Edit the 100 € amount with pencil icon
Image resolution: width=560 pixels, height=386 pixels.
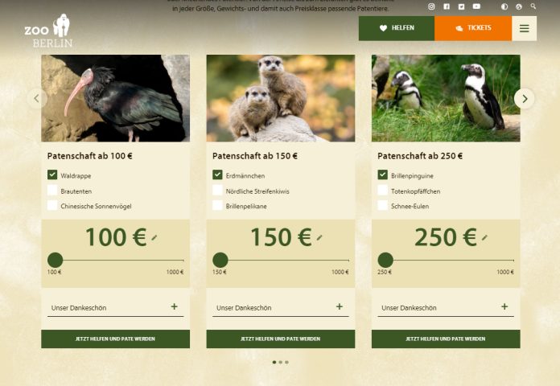pyautogui.click(x=154, y=237)
